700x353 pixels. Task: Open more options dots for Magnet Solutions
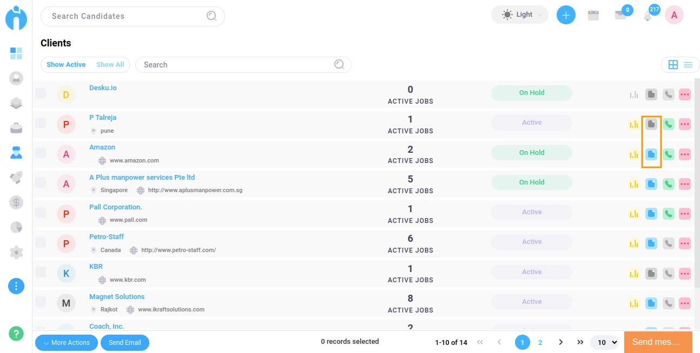[x=685, y=303]
